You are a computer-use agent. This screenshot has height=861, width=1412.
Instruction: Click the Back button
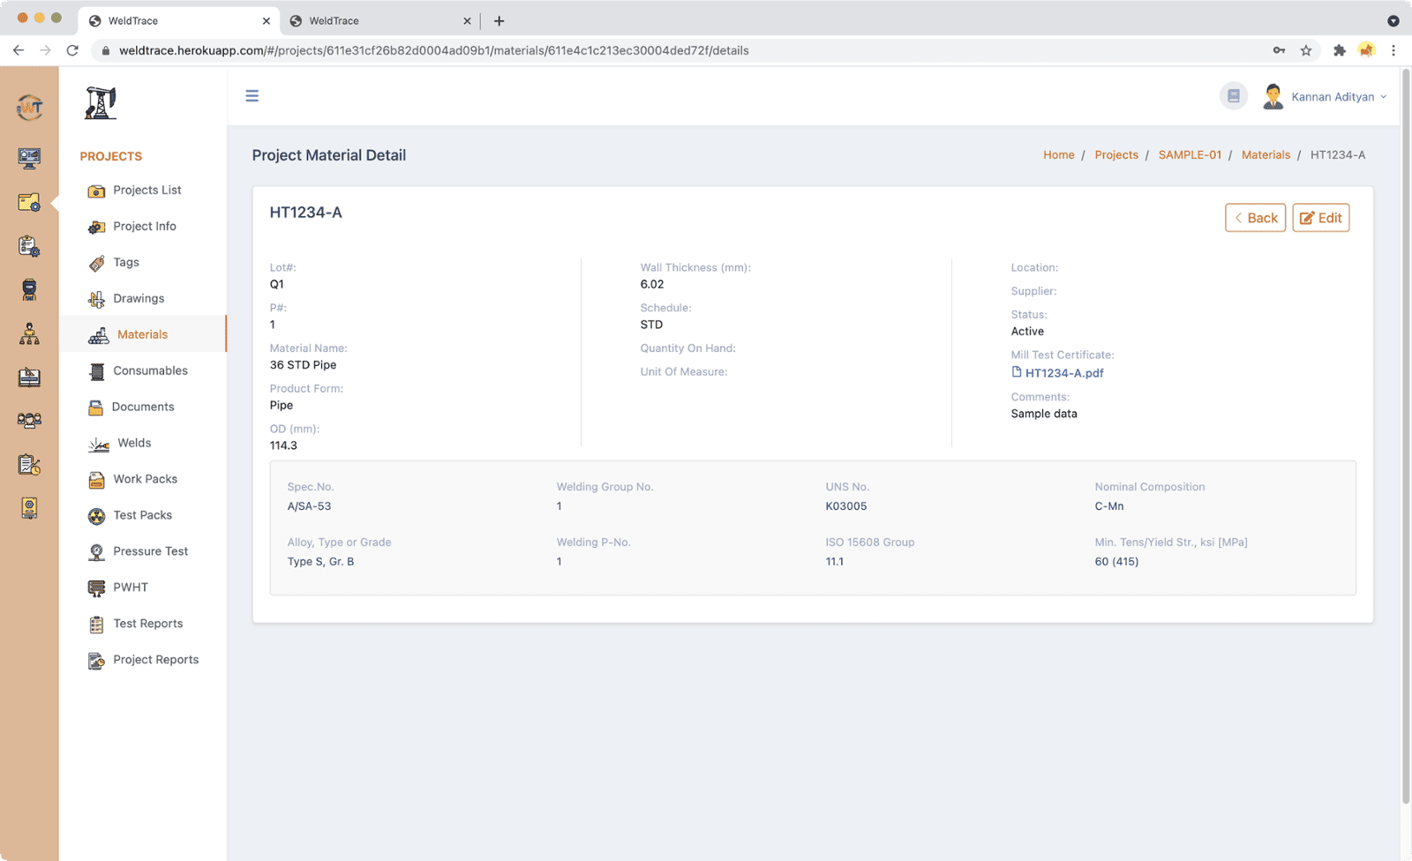(x=1255, y=218)
